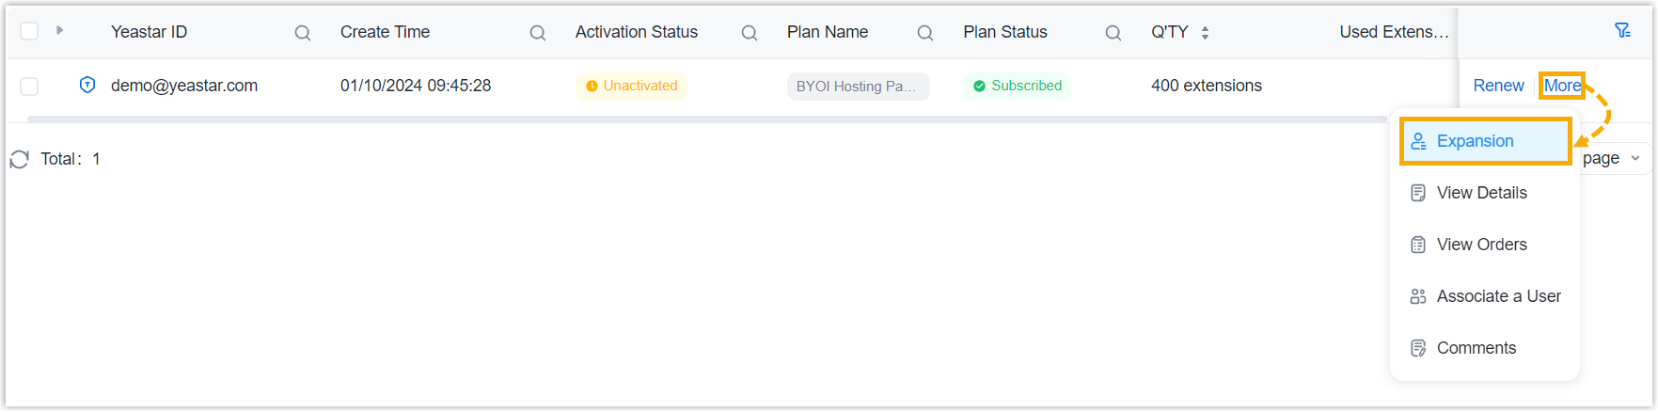Expand all rows with header triangle
This screenshot has width=1658, height=412.
point(59,30)
